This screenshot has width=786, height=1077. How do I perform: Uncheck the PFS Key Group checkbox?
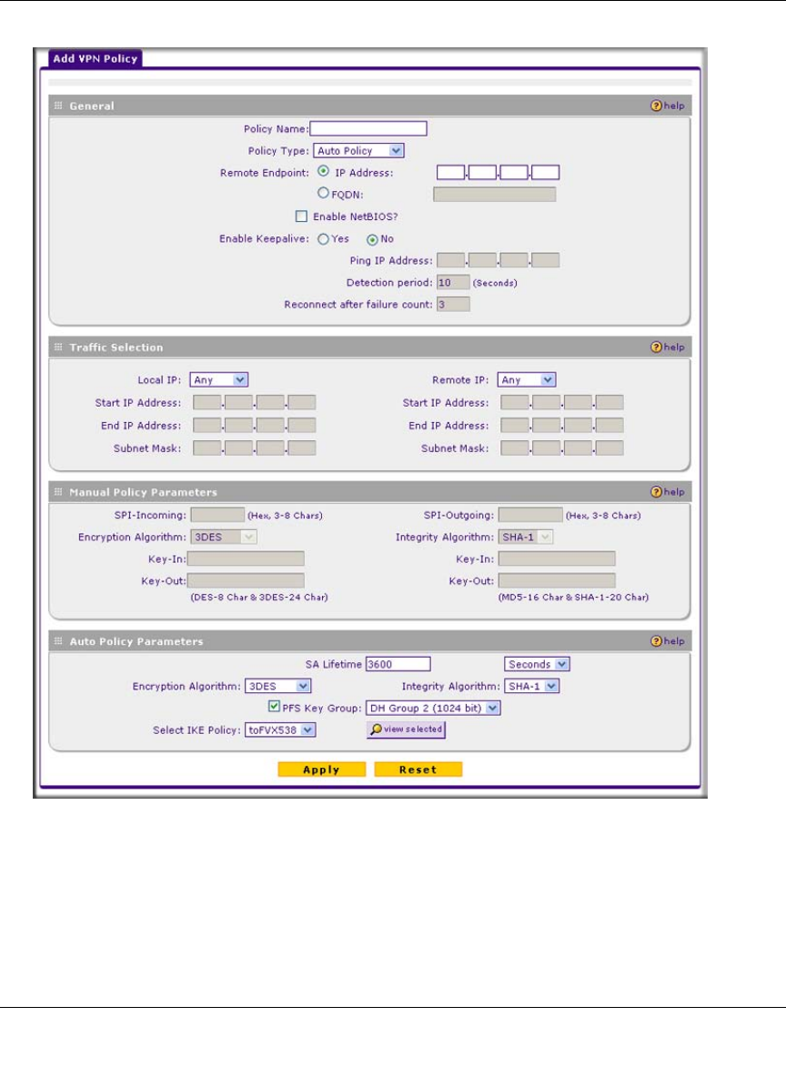coord(274,706)
